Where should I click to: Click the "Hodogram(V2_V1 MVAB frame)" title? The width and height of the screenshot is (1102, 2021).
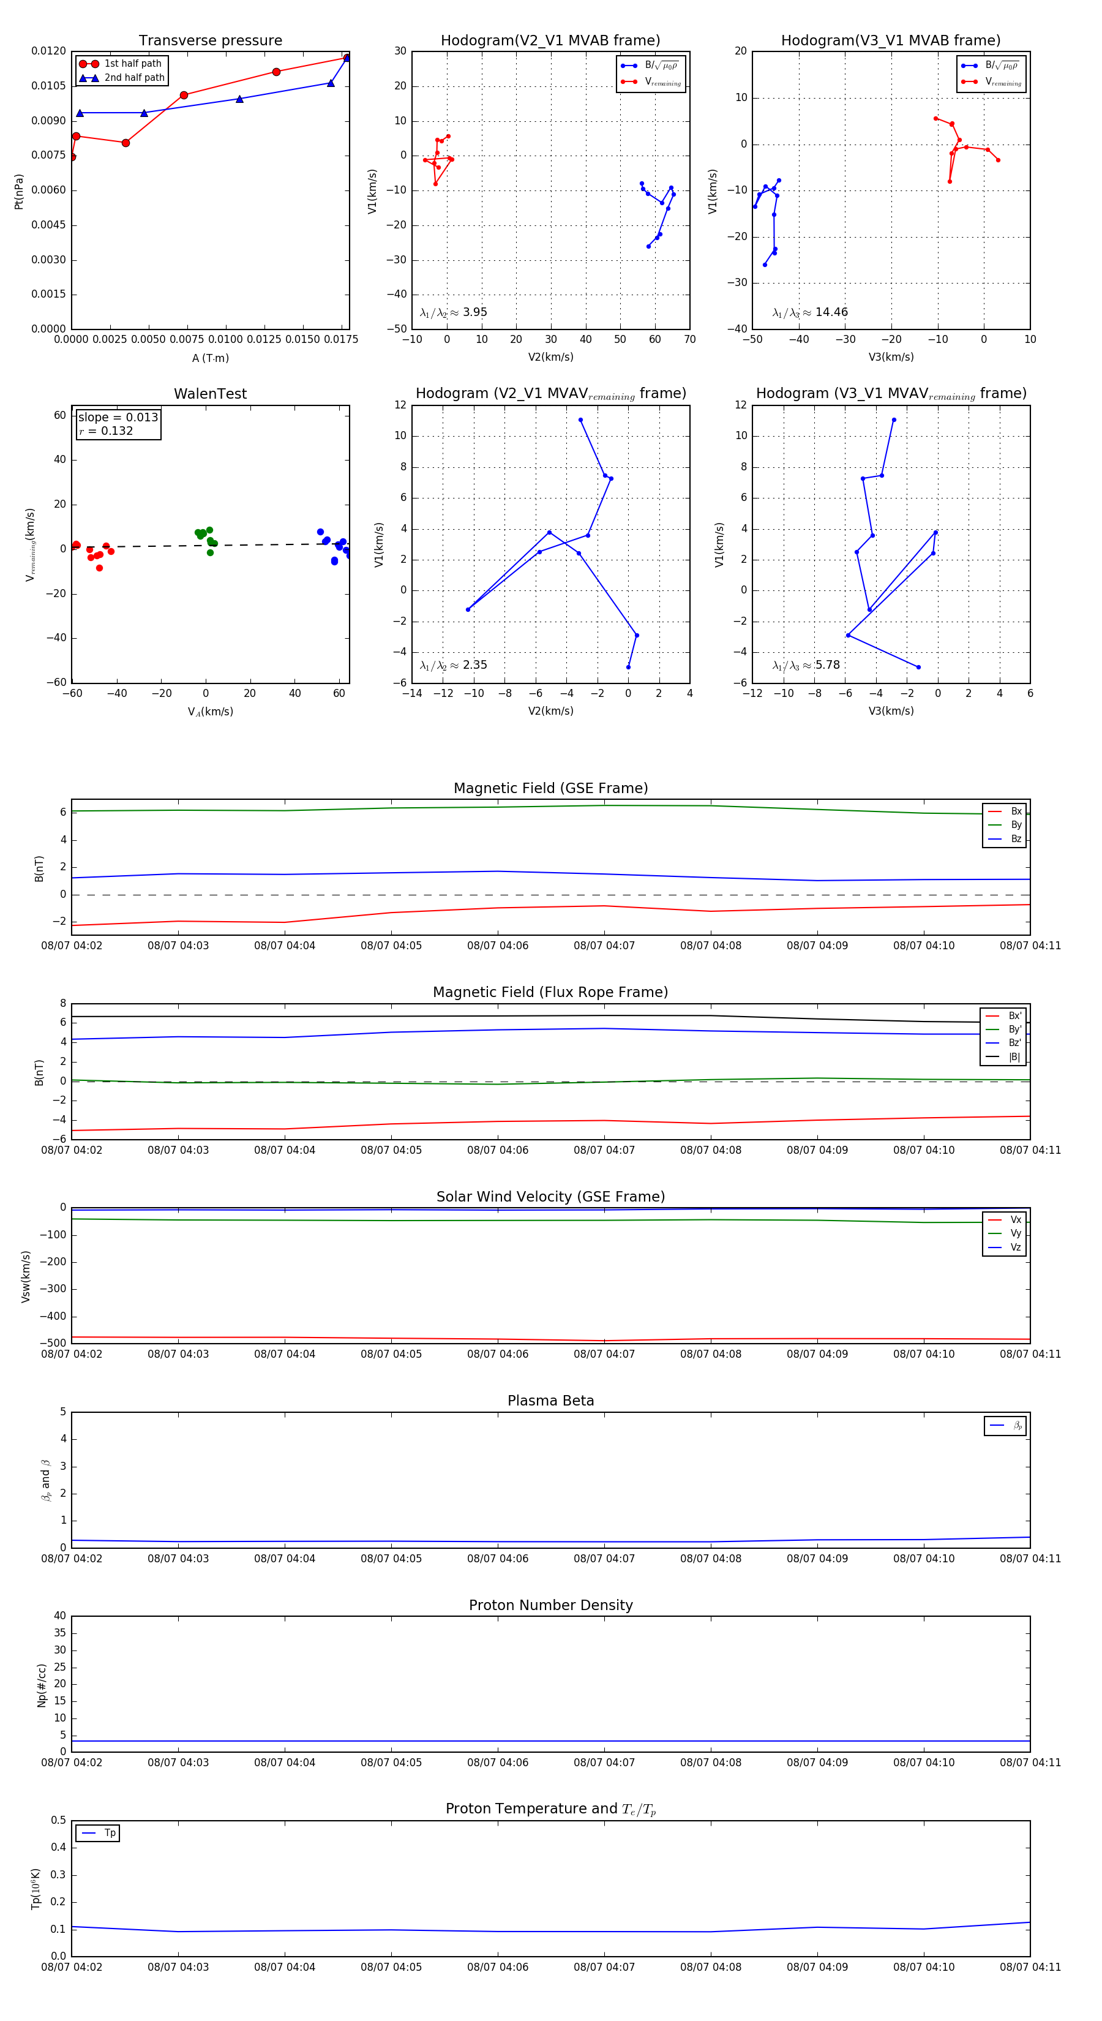(x=550, y=41)
